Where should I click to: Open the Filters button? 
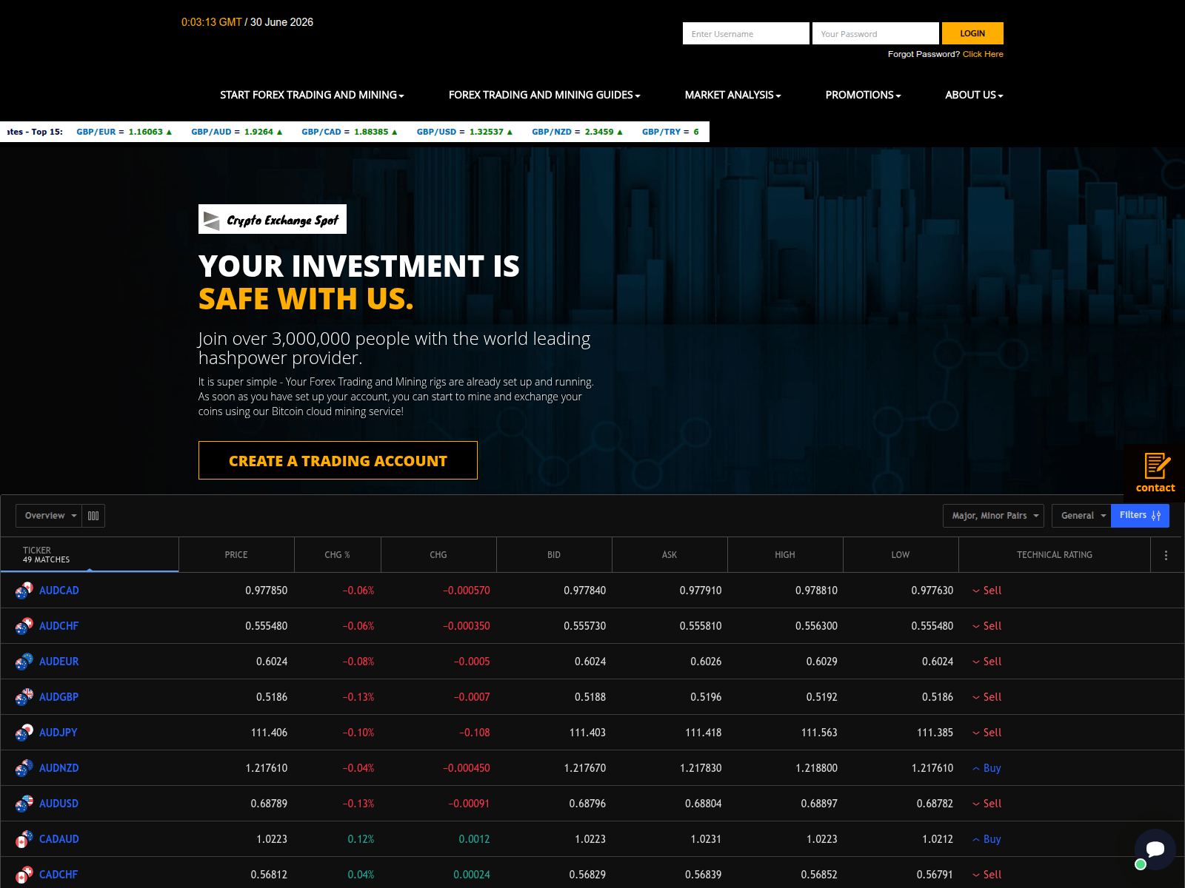click(1140, 516)
